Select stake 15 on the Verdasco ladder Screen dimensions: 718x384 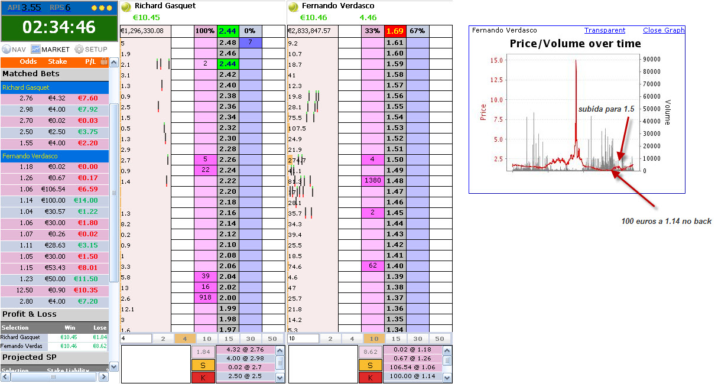[395, 339]
